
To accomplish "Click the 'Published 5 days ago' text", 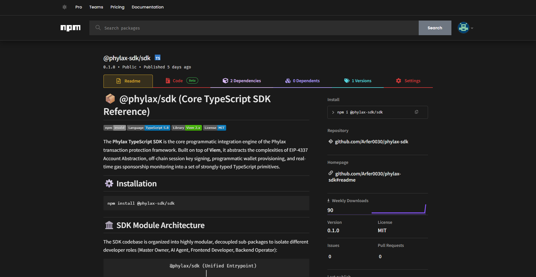I will pos(167,67).
